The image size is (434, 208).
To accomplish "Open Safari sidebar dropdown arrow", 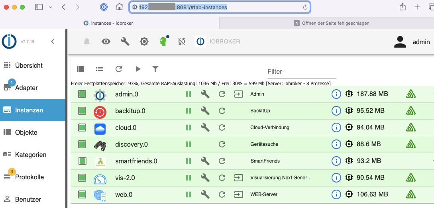I will [50, 7].
